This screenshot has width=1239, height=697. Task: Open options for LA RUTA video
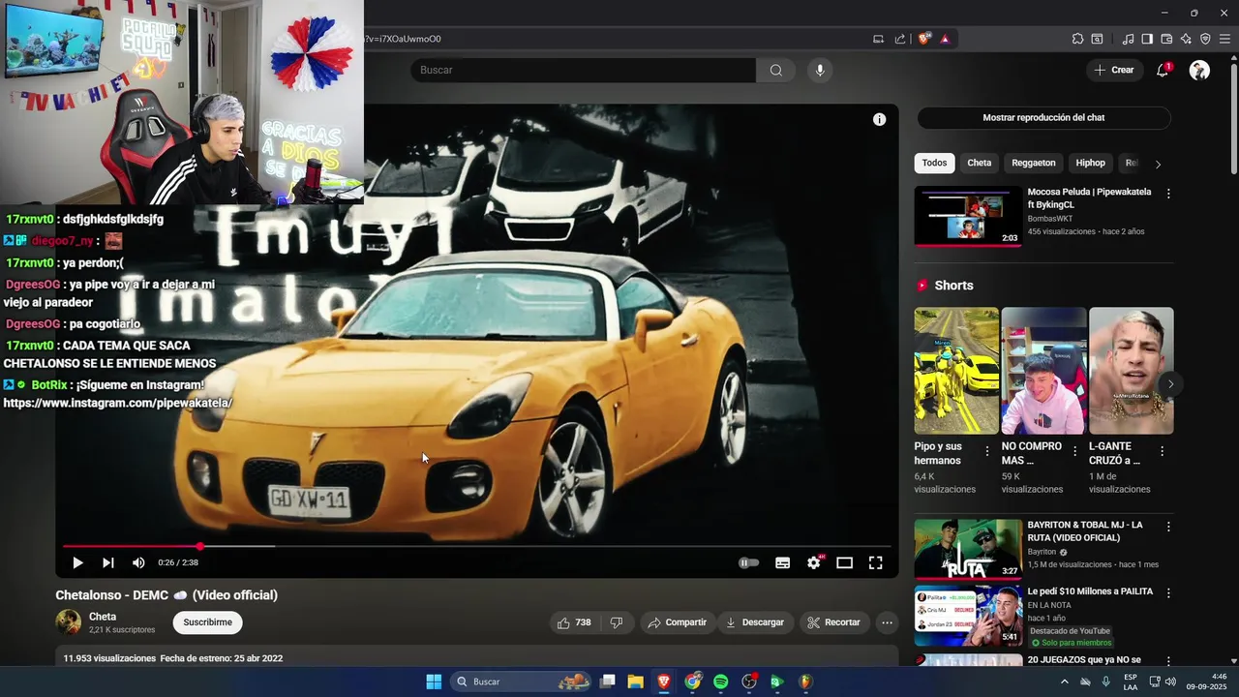1168,527
